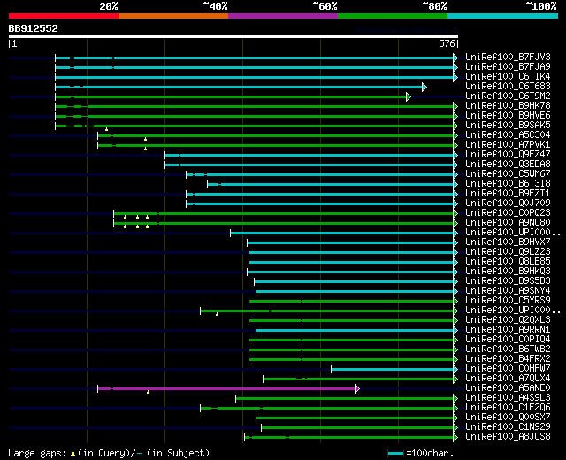The height and width of the screenshot is (460, 566).
Task: Select the UniRef100_B9HVE6 label
Action: pyautogui.click(x=508, y=116)
